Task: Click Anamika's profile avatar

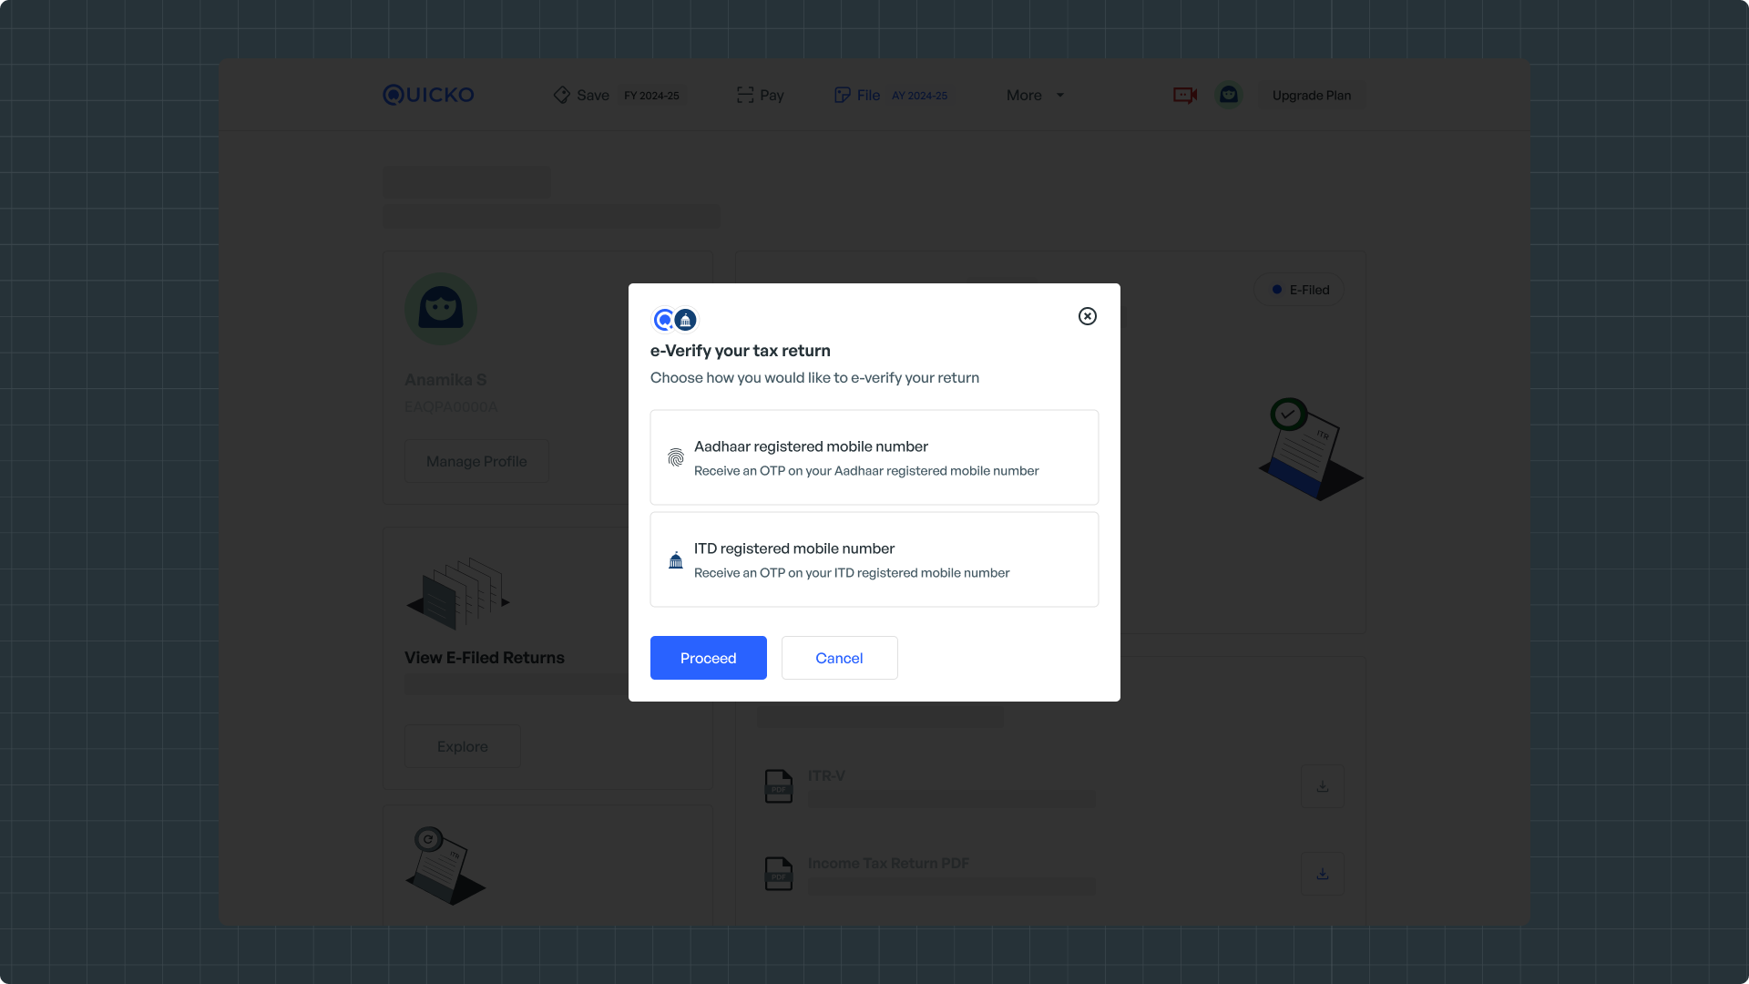Action: tap(441, 309)
